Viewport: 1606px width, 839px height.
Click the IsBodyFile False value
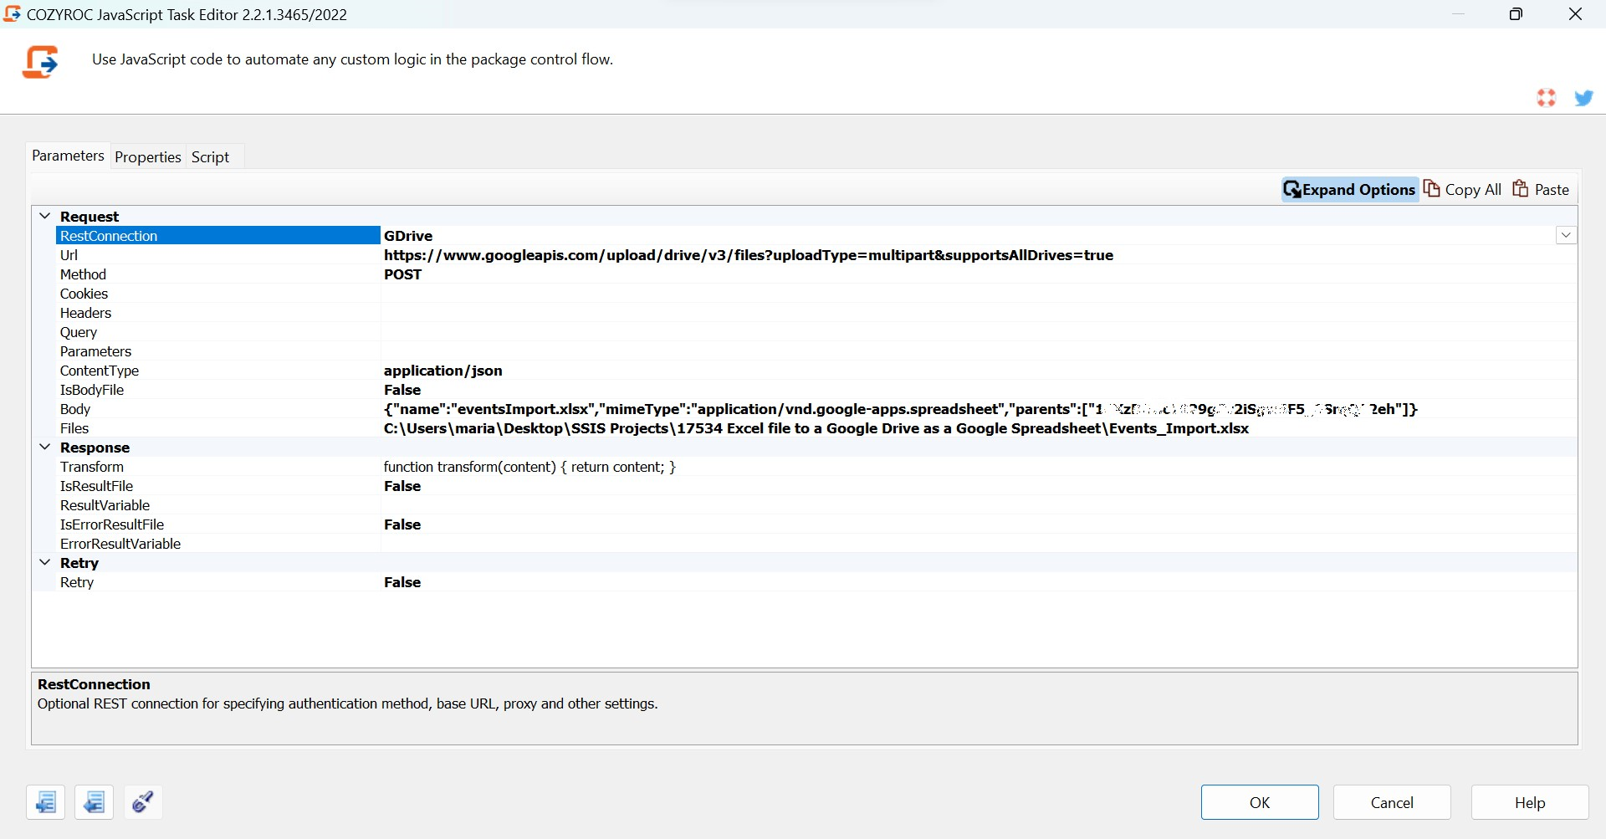(x=402, y=390)
